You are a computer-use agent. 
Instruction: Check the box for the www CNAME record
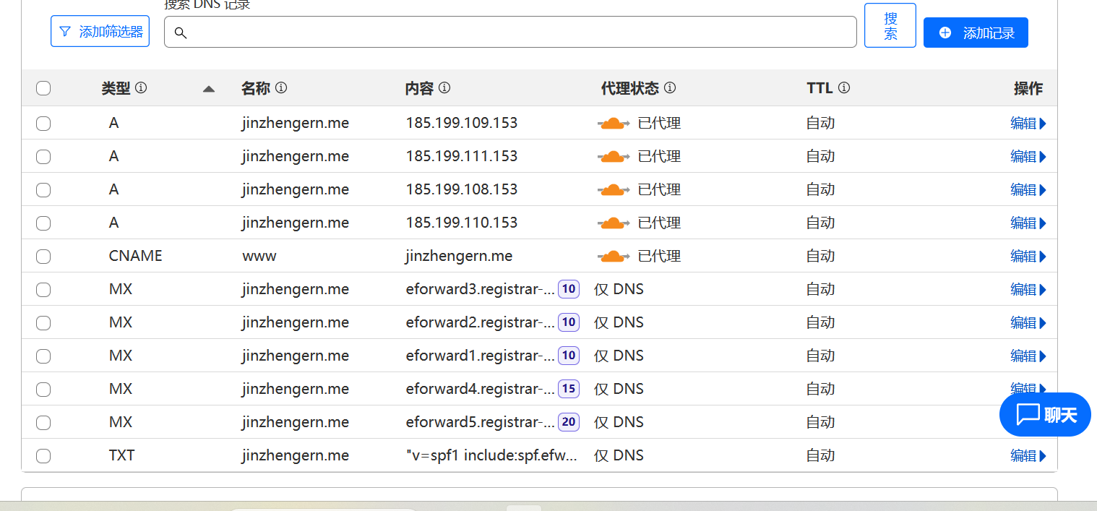43,256
